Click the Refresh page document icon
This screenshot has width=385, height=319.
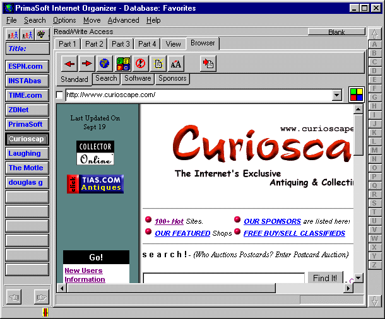pyautogui.click(x=158, y=63)
